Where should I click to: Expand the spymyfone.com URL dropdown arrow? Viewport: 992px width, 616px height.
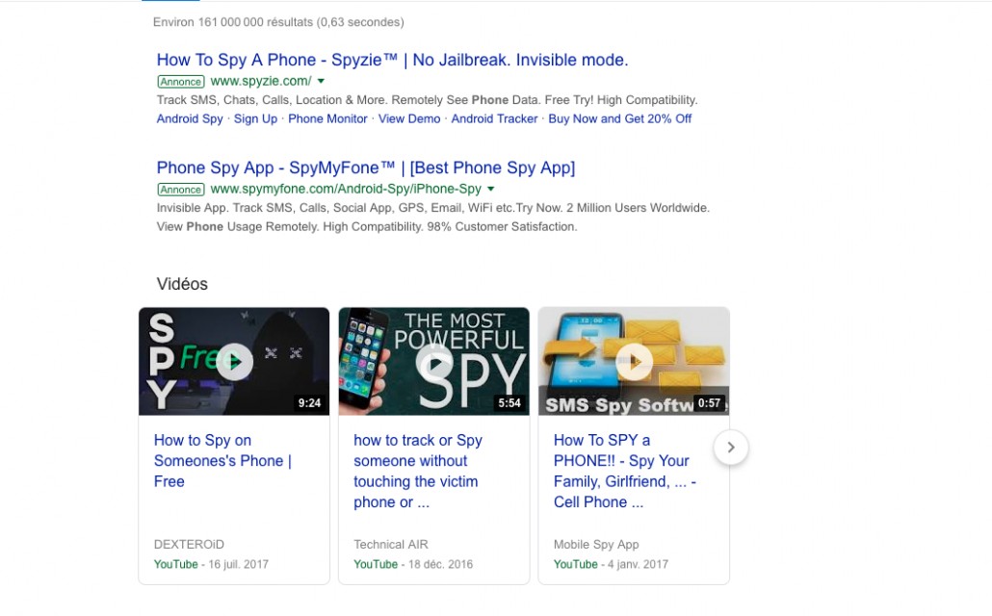pyautogui.click(x=491, y=189)
